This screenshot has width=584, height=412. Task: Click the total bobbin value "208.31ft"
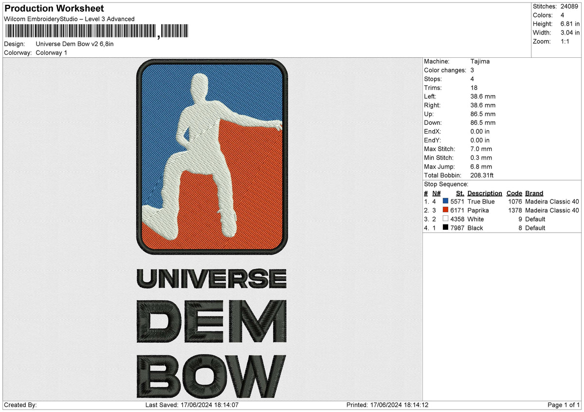pyautogui.click(x=482, y=175)
